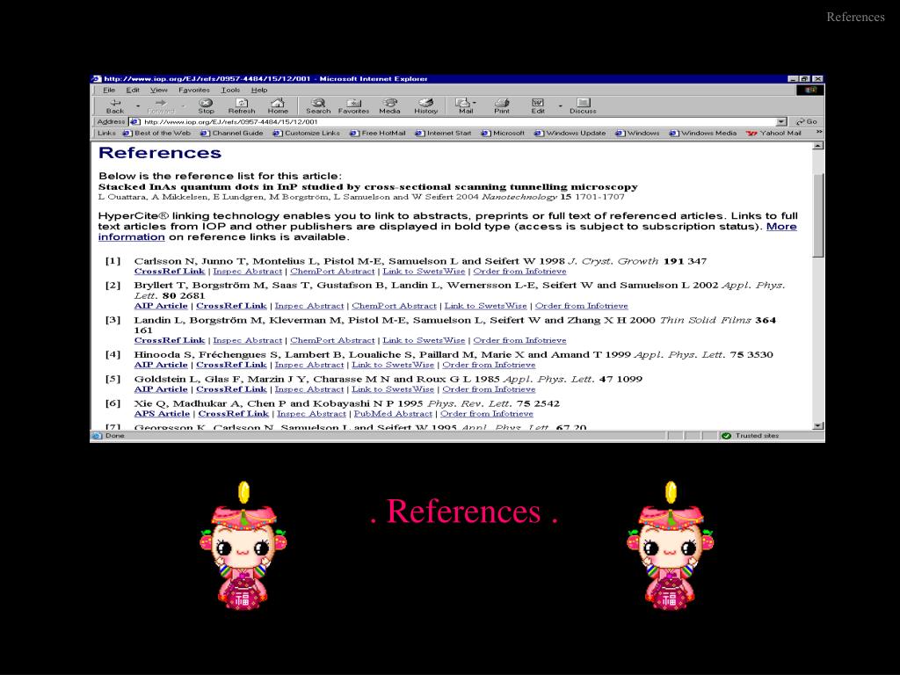
Task: Click the Trusted sites status bar icon
Action: [726, 436]
